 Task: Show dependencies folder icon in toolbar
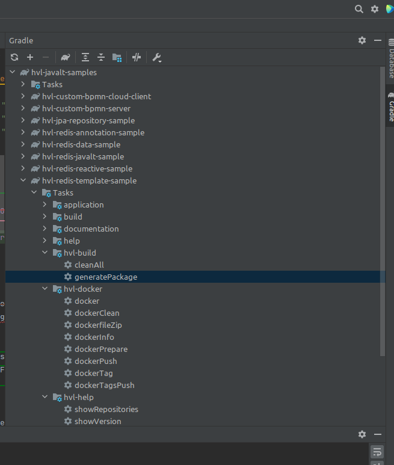(117, 58)
